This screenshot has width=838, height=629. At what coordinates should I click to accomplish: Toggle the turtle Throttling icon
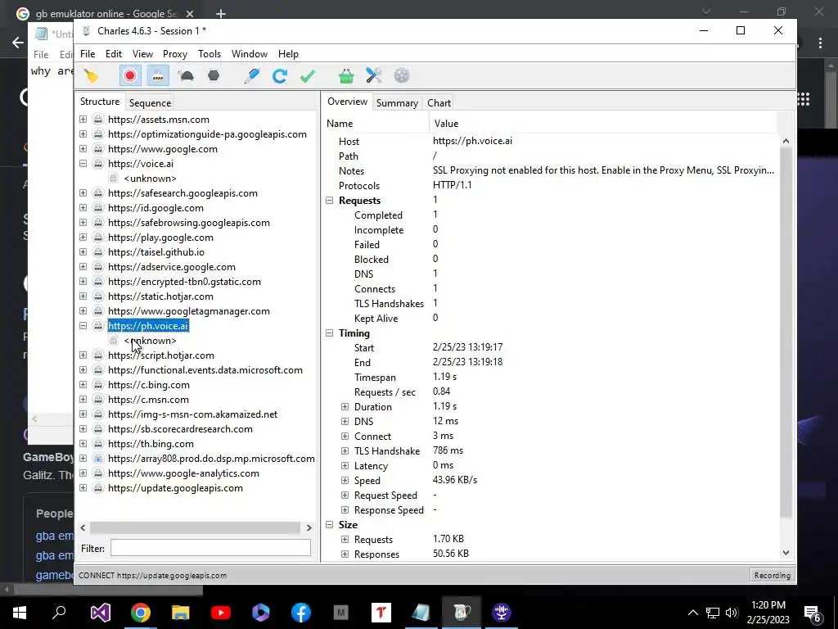coord(186,76)
